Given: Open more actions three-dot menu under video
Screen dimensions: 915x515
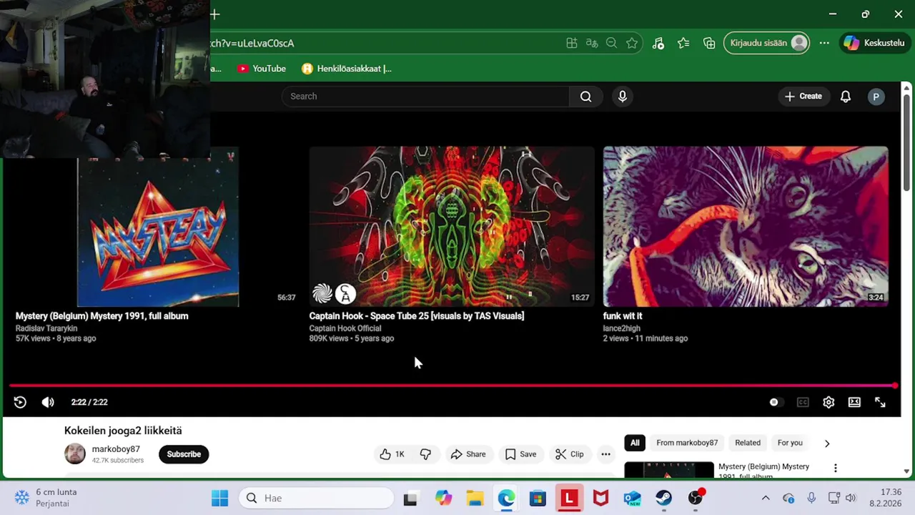Looking at the screenshot, I should pyautogui.click(x=605, y=454).
